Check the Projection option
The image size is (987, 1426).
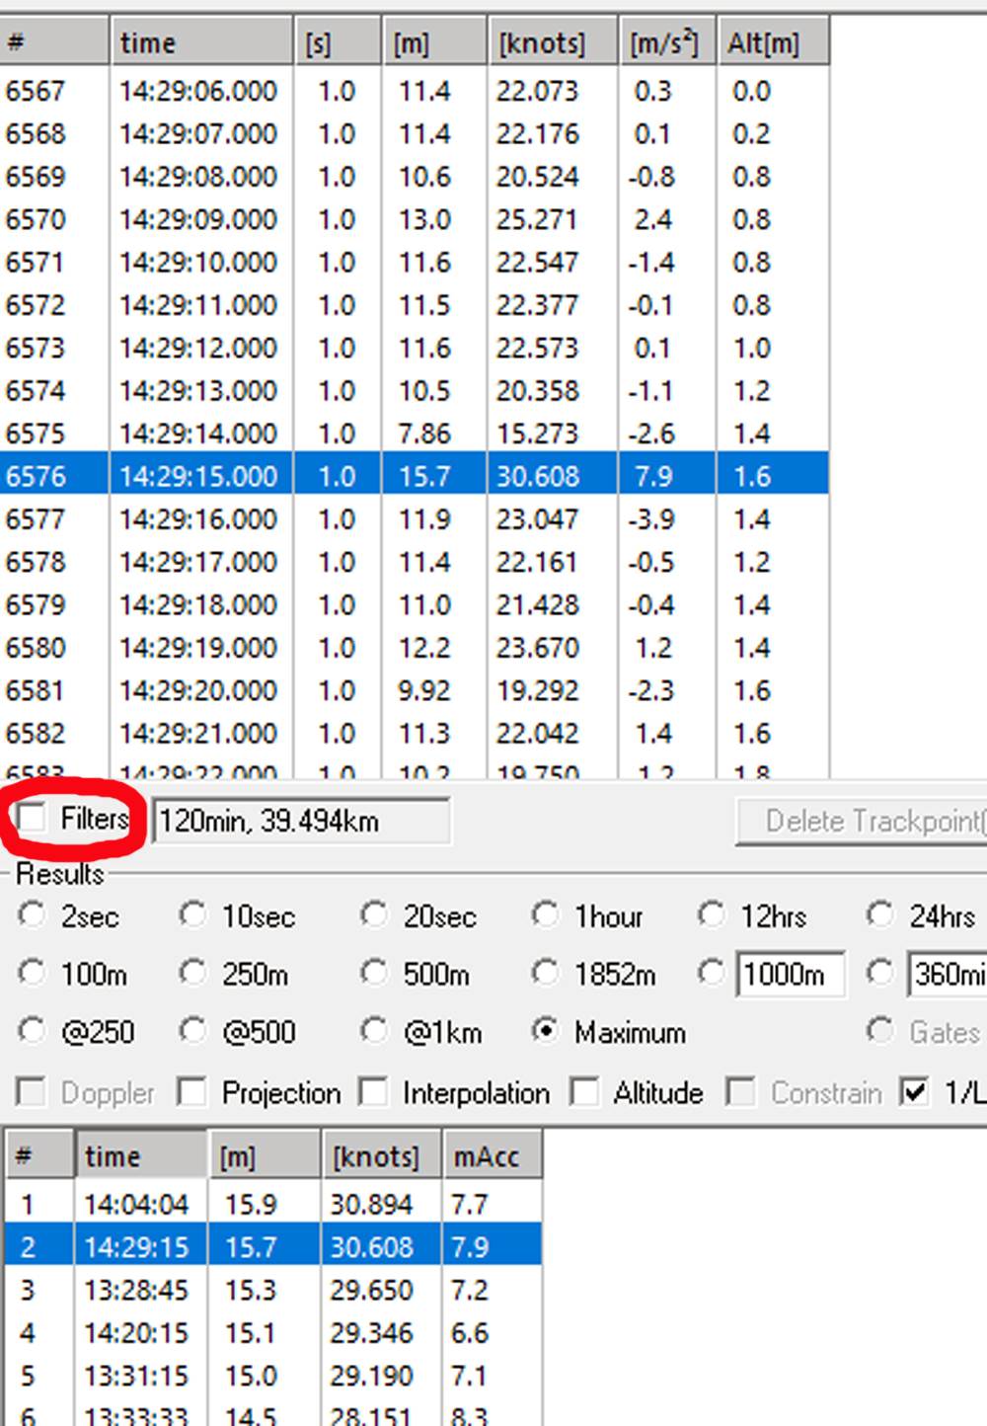[190, 1093]
